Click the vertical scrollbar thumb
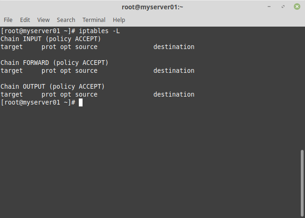 pos(302,182)
